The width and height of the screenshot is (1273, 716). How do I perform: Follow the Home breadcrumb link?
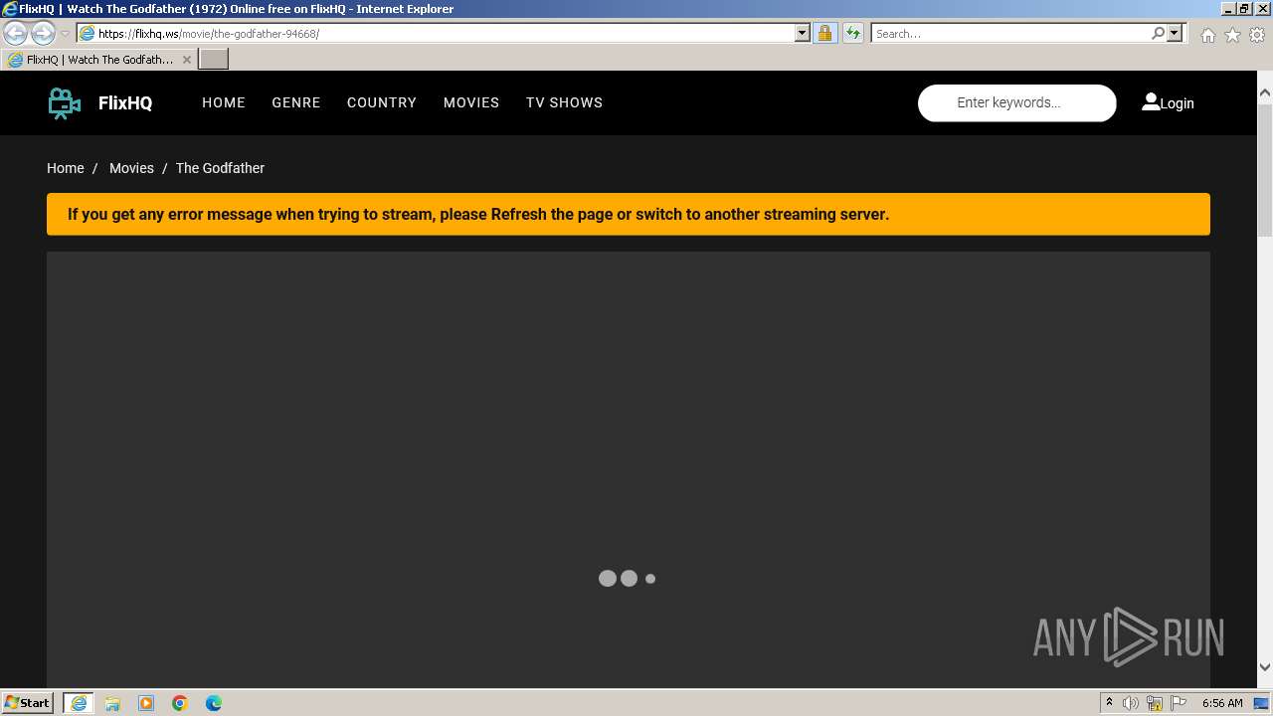pyautogui.click(x=66, y=168)
